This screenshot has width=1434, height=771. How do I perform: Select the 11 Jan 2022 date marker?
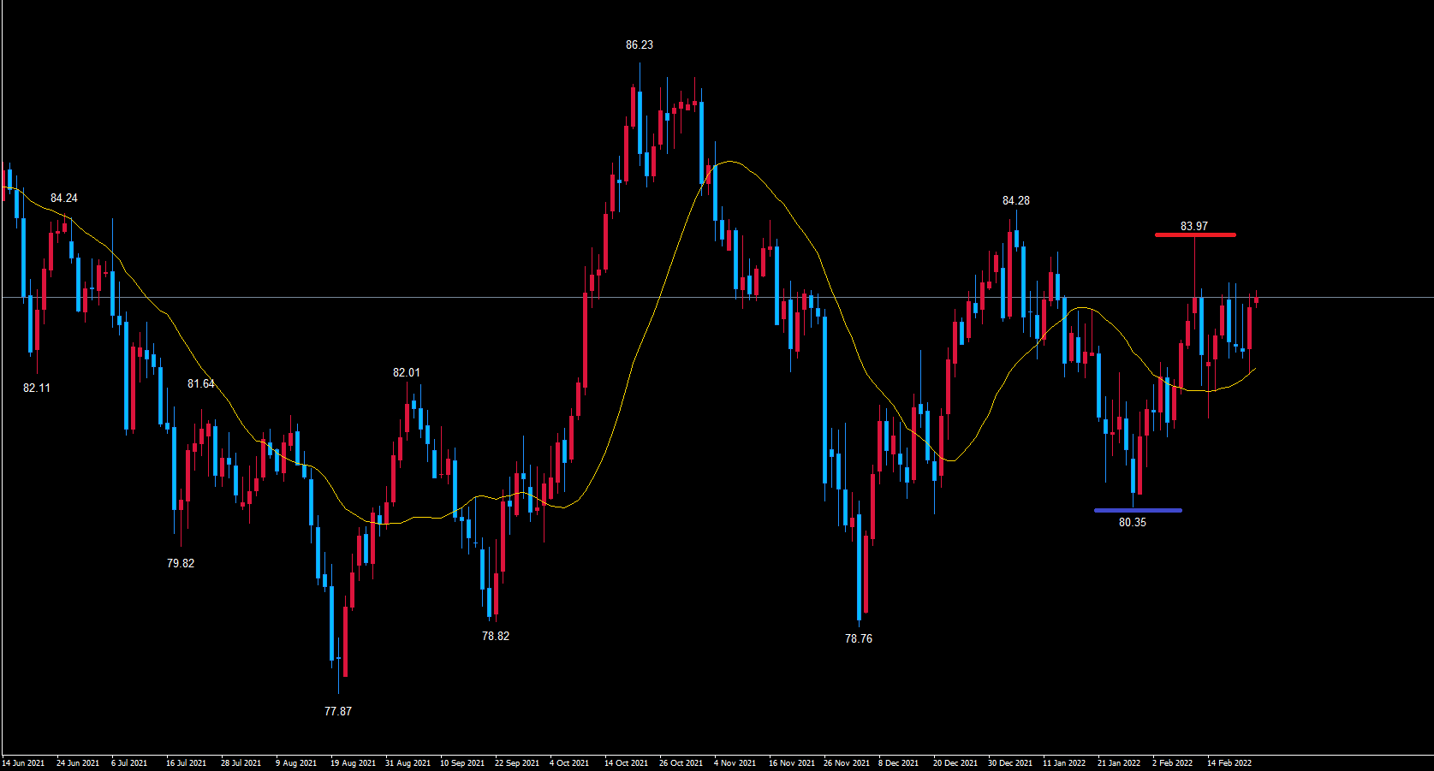pyautogui.click(x=1063, y=762)
